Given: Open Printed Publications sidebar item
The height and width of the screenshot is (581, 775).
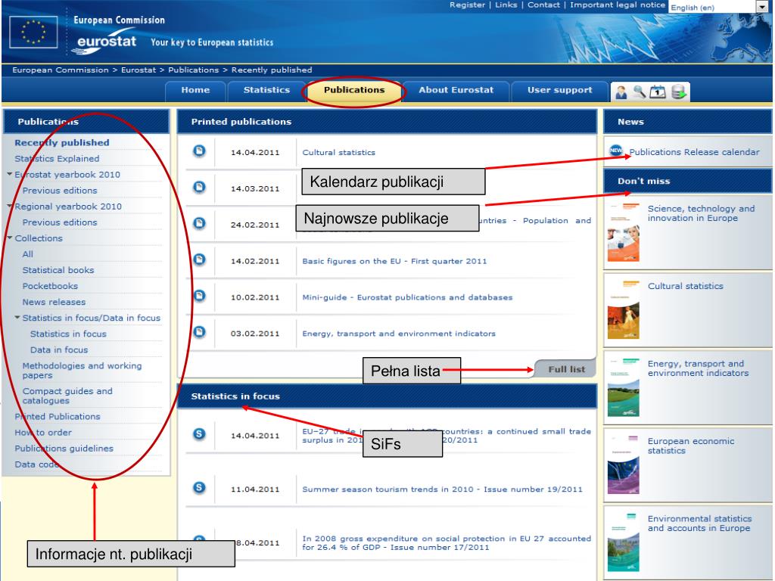Looking at the screenshot, I should 58,417.
